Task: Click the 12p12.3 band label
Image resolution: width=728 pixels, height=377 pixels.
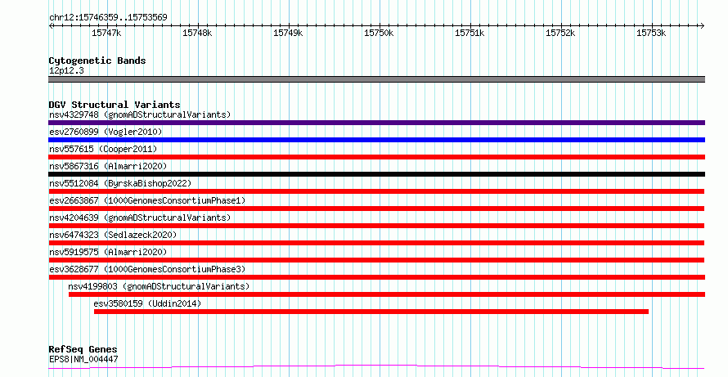Action: click(66, 71)
